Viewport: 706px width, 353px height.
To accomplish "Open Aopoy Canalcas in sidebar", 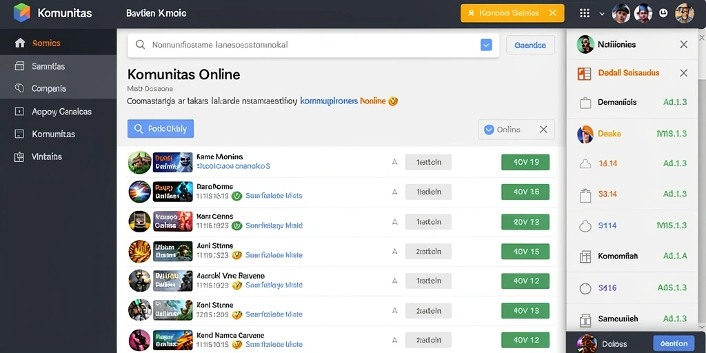I will 58,111.
